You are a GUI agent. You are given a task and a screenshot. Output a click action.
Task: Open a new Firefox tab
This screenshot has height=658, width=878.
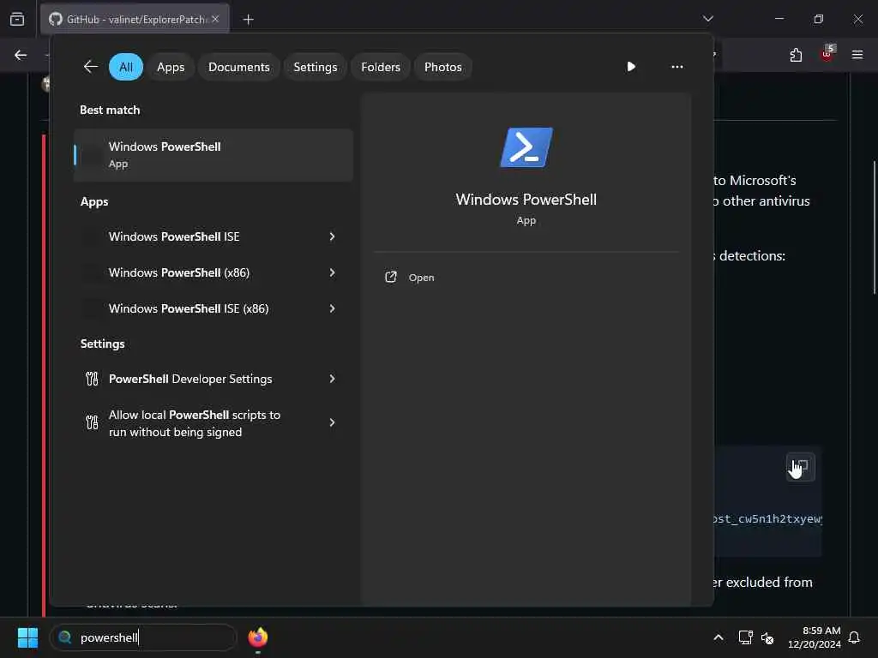point(248,20)
